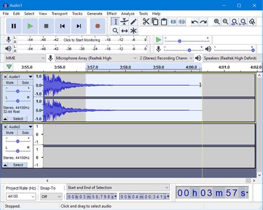This screenshot has width=263, height=210.
Task: Toggle Solo on the Audio1 track
Action: click(25, 83)
